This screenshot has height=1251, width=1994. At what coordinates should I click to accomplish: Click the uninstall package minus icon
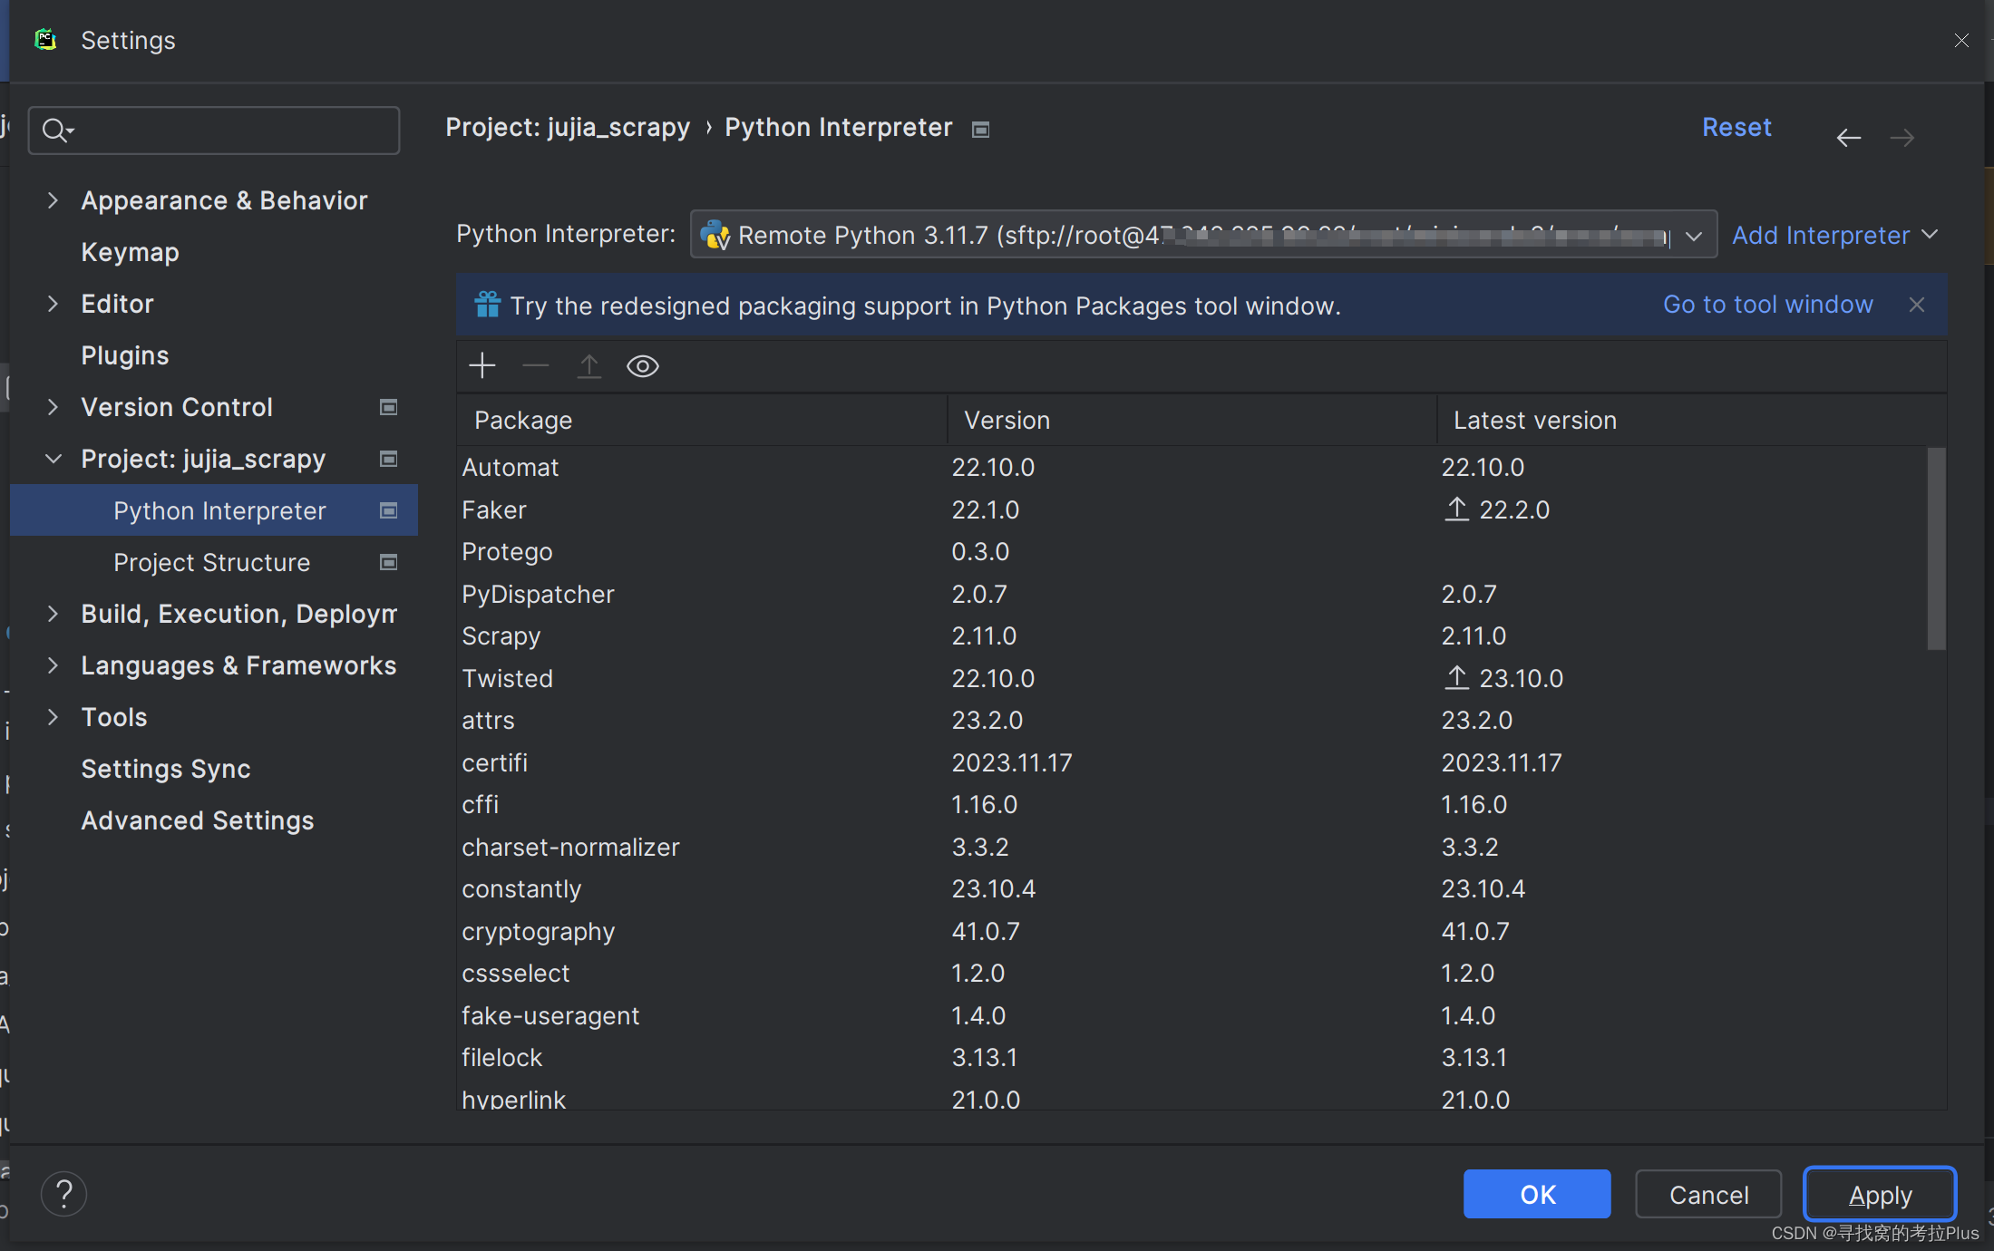(536, 366)
